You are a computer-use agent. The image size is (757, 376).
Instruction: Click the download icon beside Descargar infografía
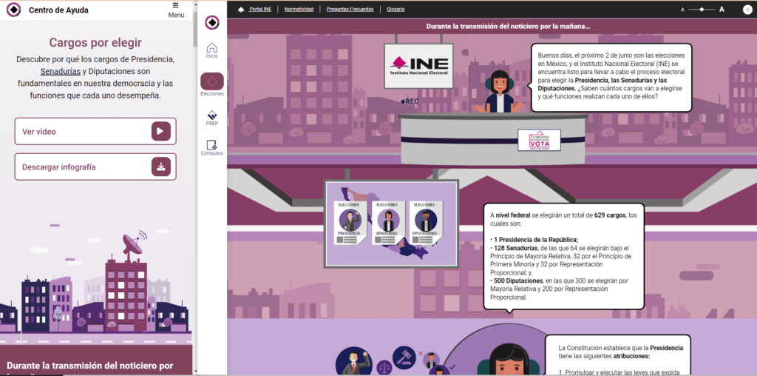(161, 167)
